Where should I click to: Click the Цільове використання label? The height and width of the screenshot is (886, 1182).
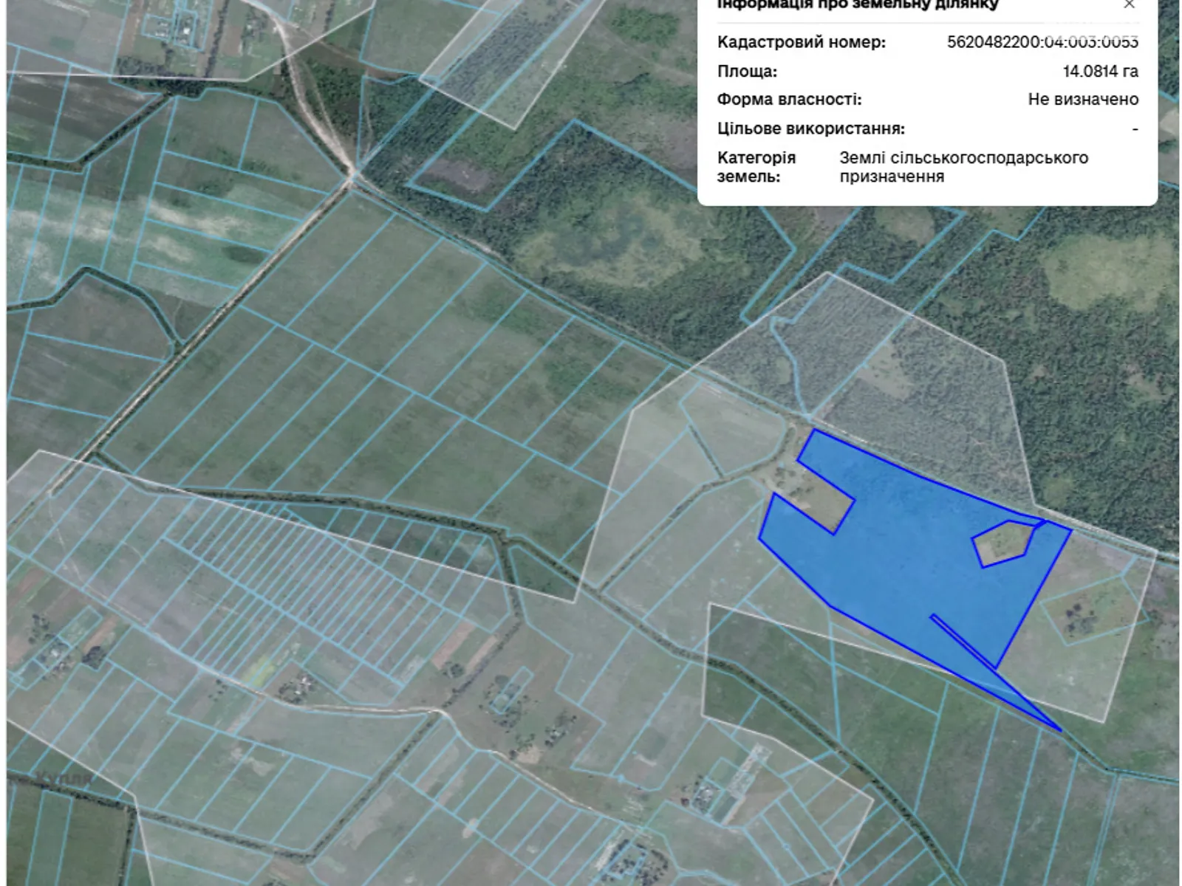[810, 128]
